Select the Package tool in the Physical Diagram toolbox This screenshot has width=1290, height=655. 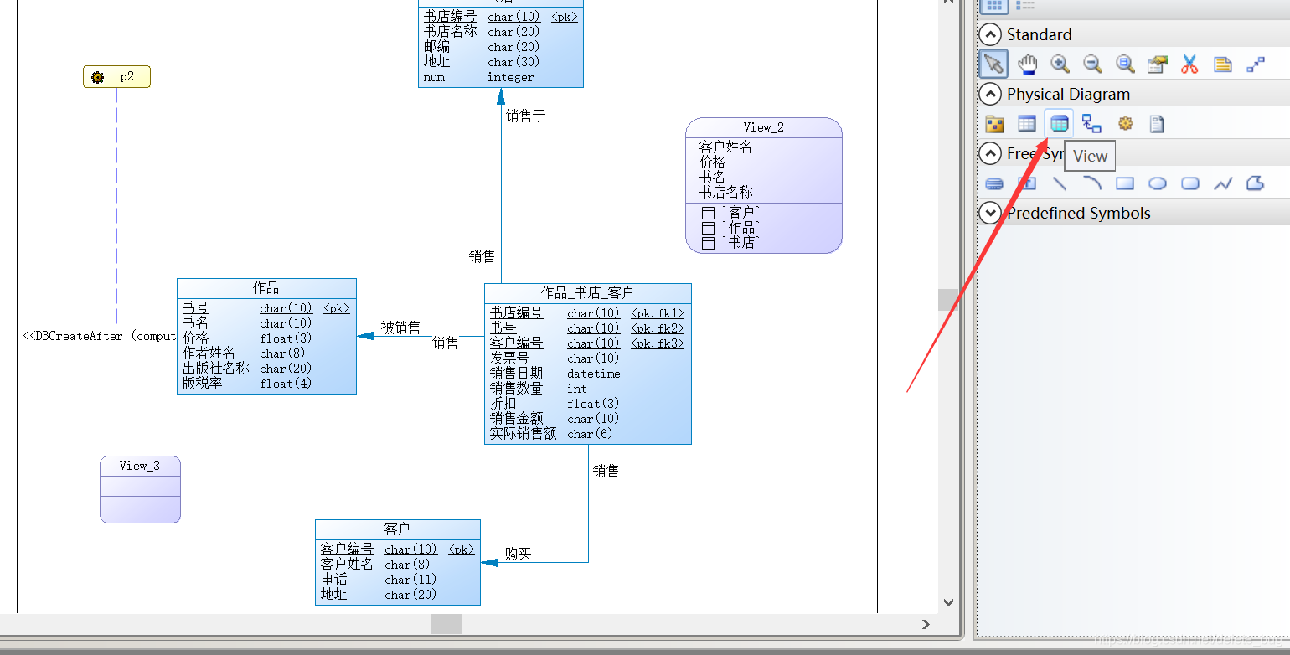(994, 124)
